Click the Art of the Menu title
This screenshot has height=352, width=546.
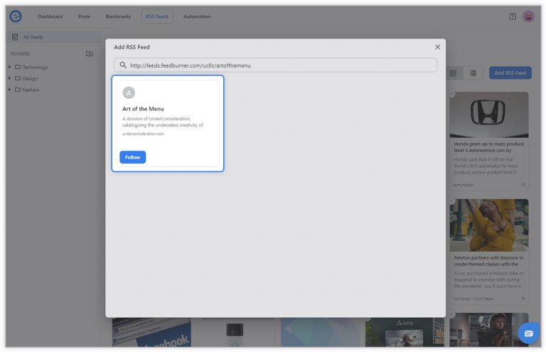[143, 109]
